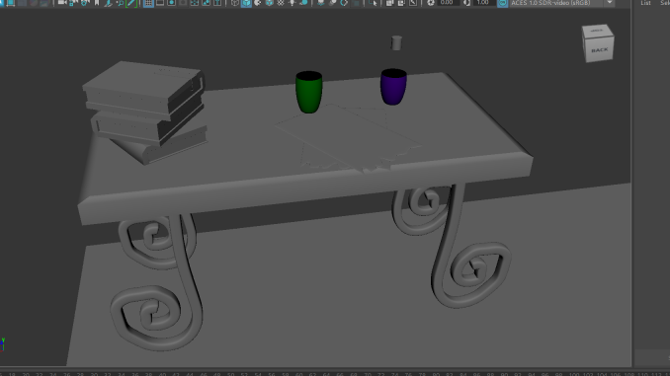
Task: Toggle the wireframe cube display icon
Action: [234, 3]
